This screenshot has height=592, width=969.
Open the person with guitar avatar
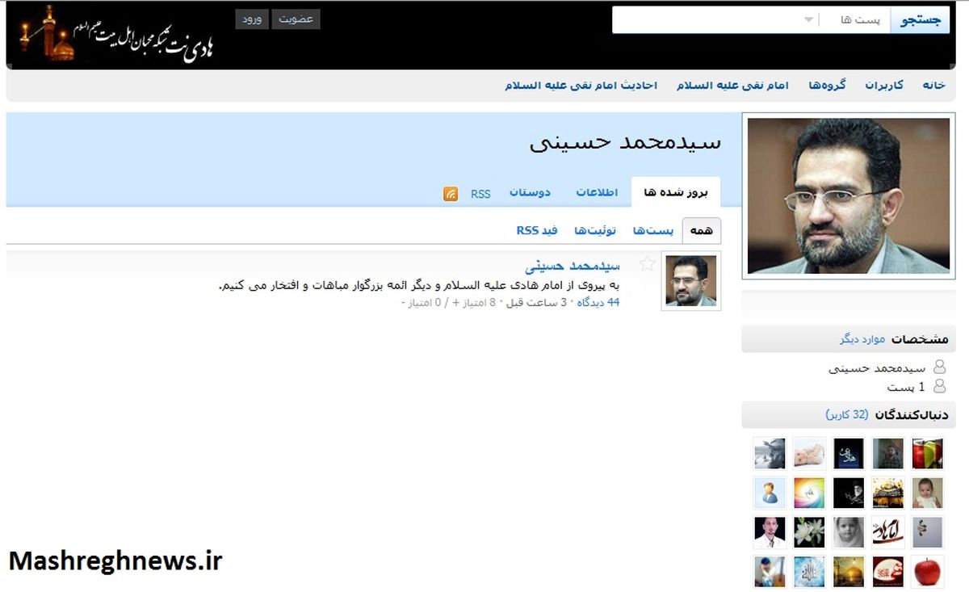click(770, 571)
